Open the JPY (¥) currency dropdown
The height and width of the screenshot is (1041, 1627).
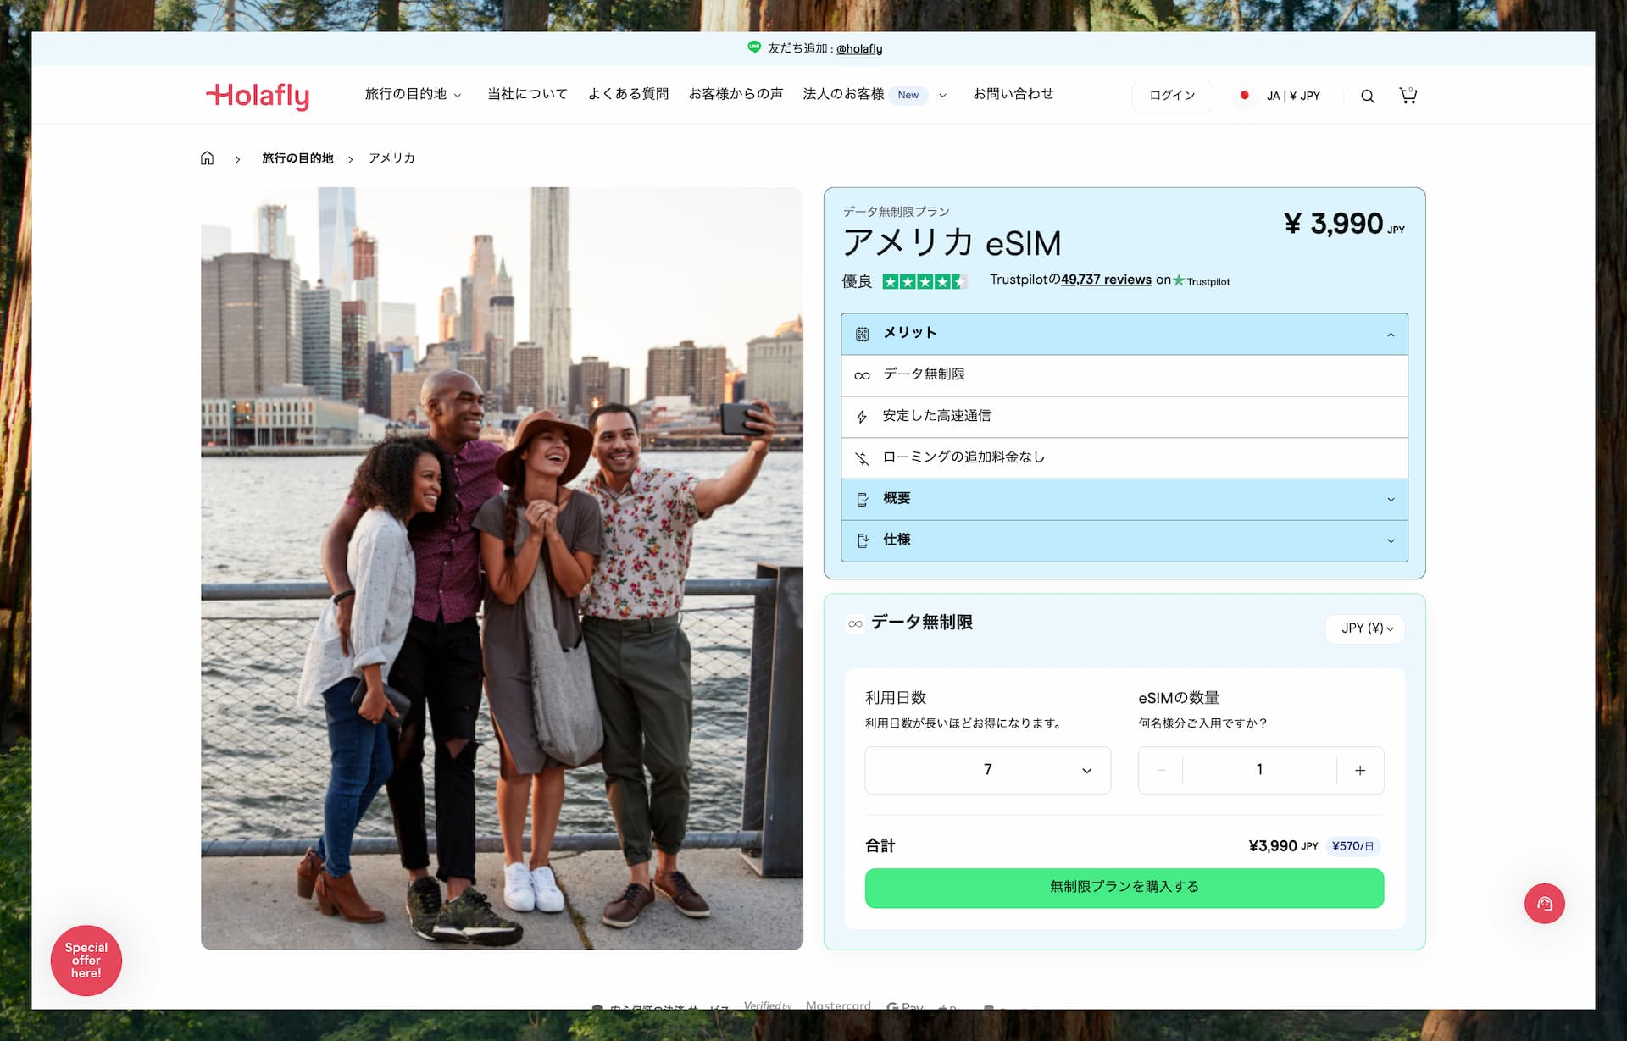(1364, 628)
